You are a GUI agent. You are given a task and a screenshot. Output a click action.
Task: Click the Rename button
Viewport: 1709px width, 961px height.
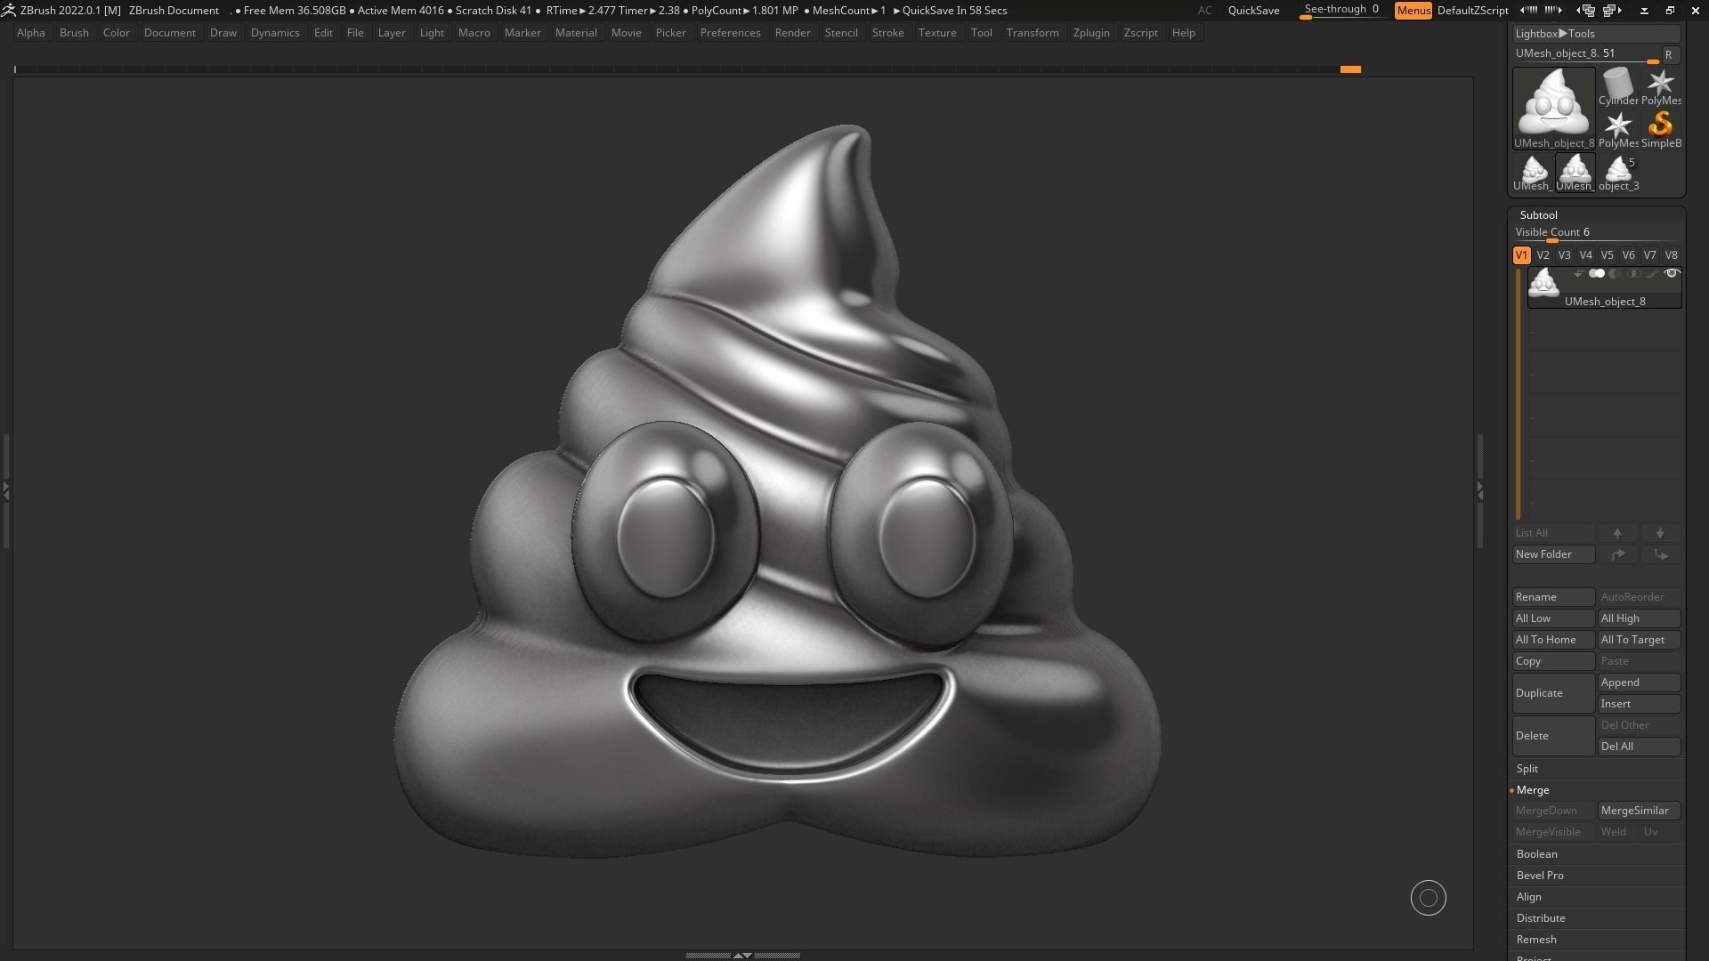tap(1553, 597)
